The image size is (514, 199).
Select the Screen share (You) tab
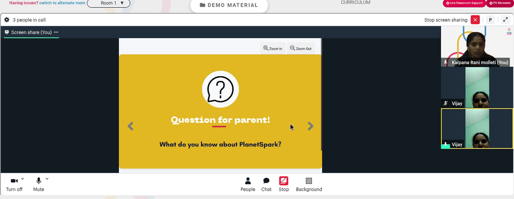point(31,32)
